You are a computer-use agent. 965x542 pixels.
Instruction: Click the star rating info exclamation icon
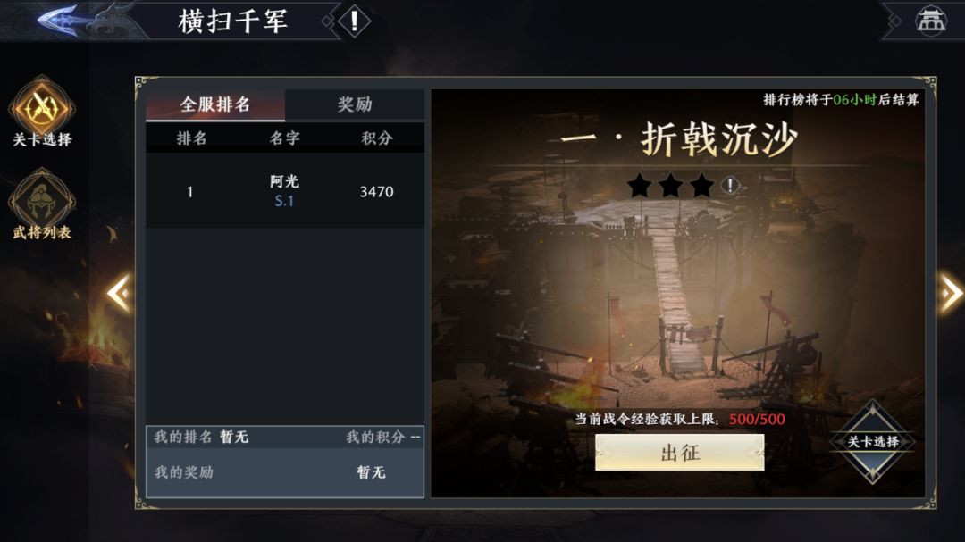coord(731,185)
